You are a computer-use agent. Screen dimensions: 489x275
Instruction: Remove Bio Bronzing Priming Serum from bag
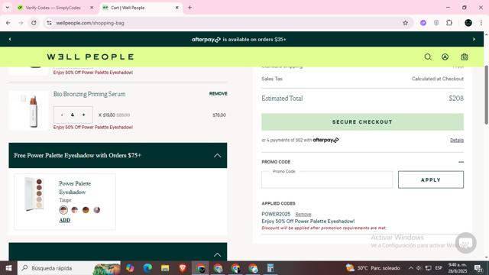219,93
